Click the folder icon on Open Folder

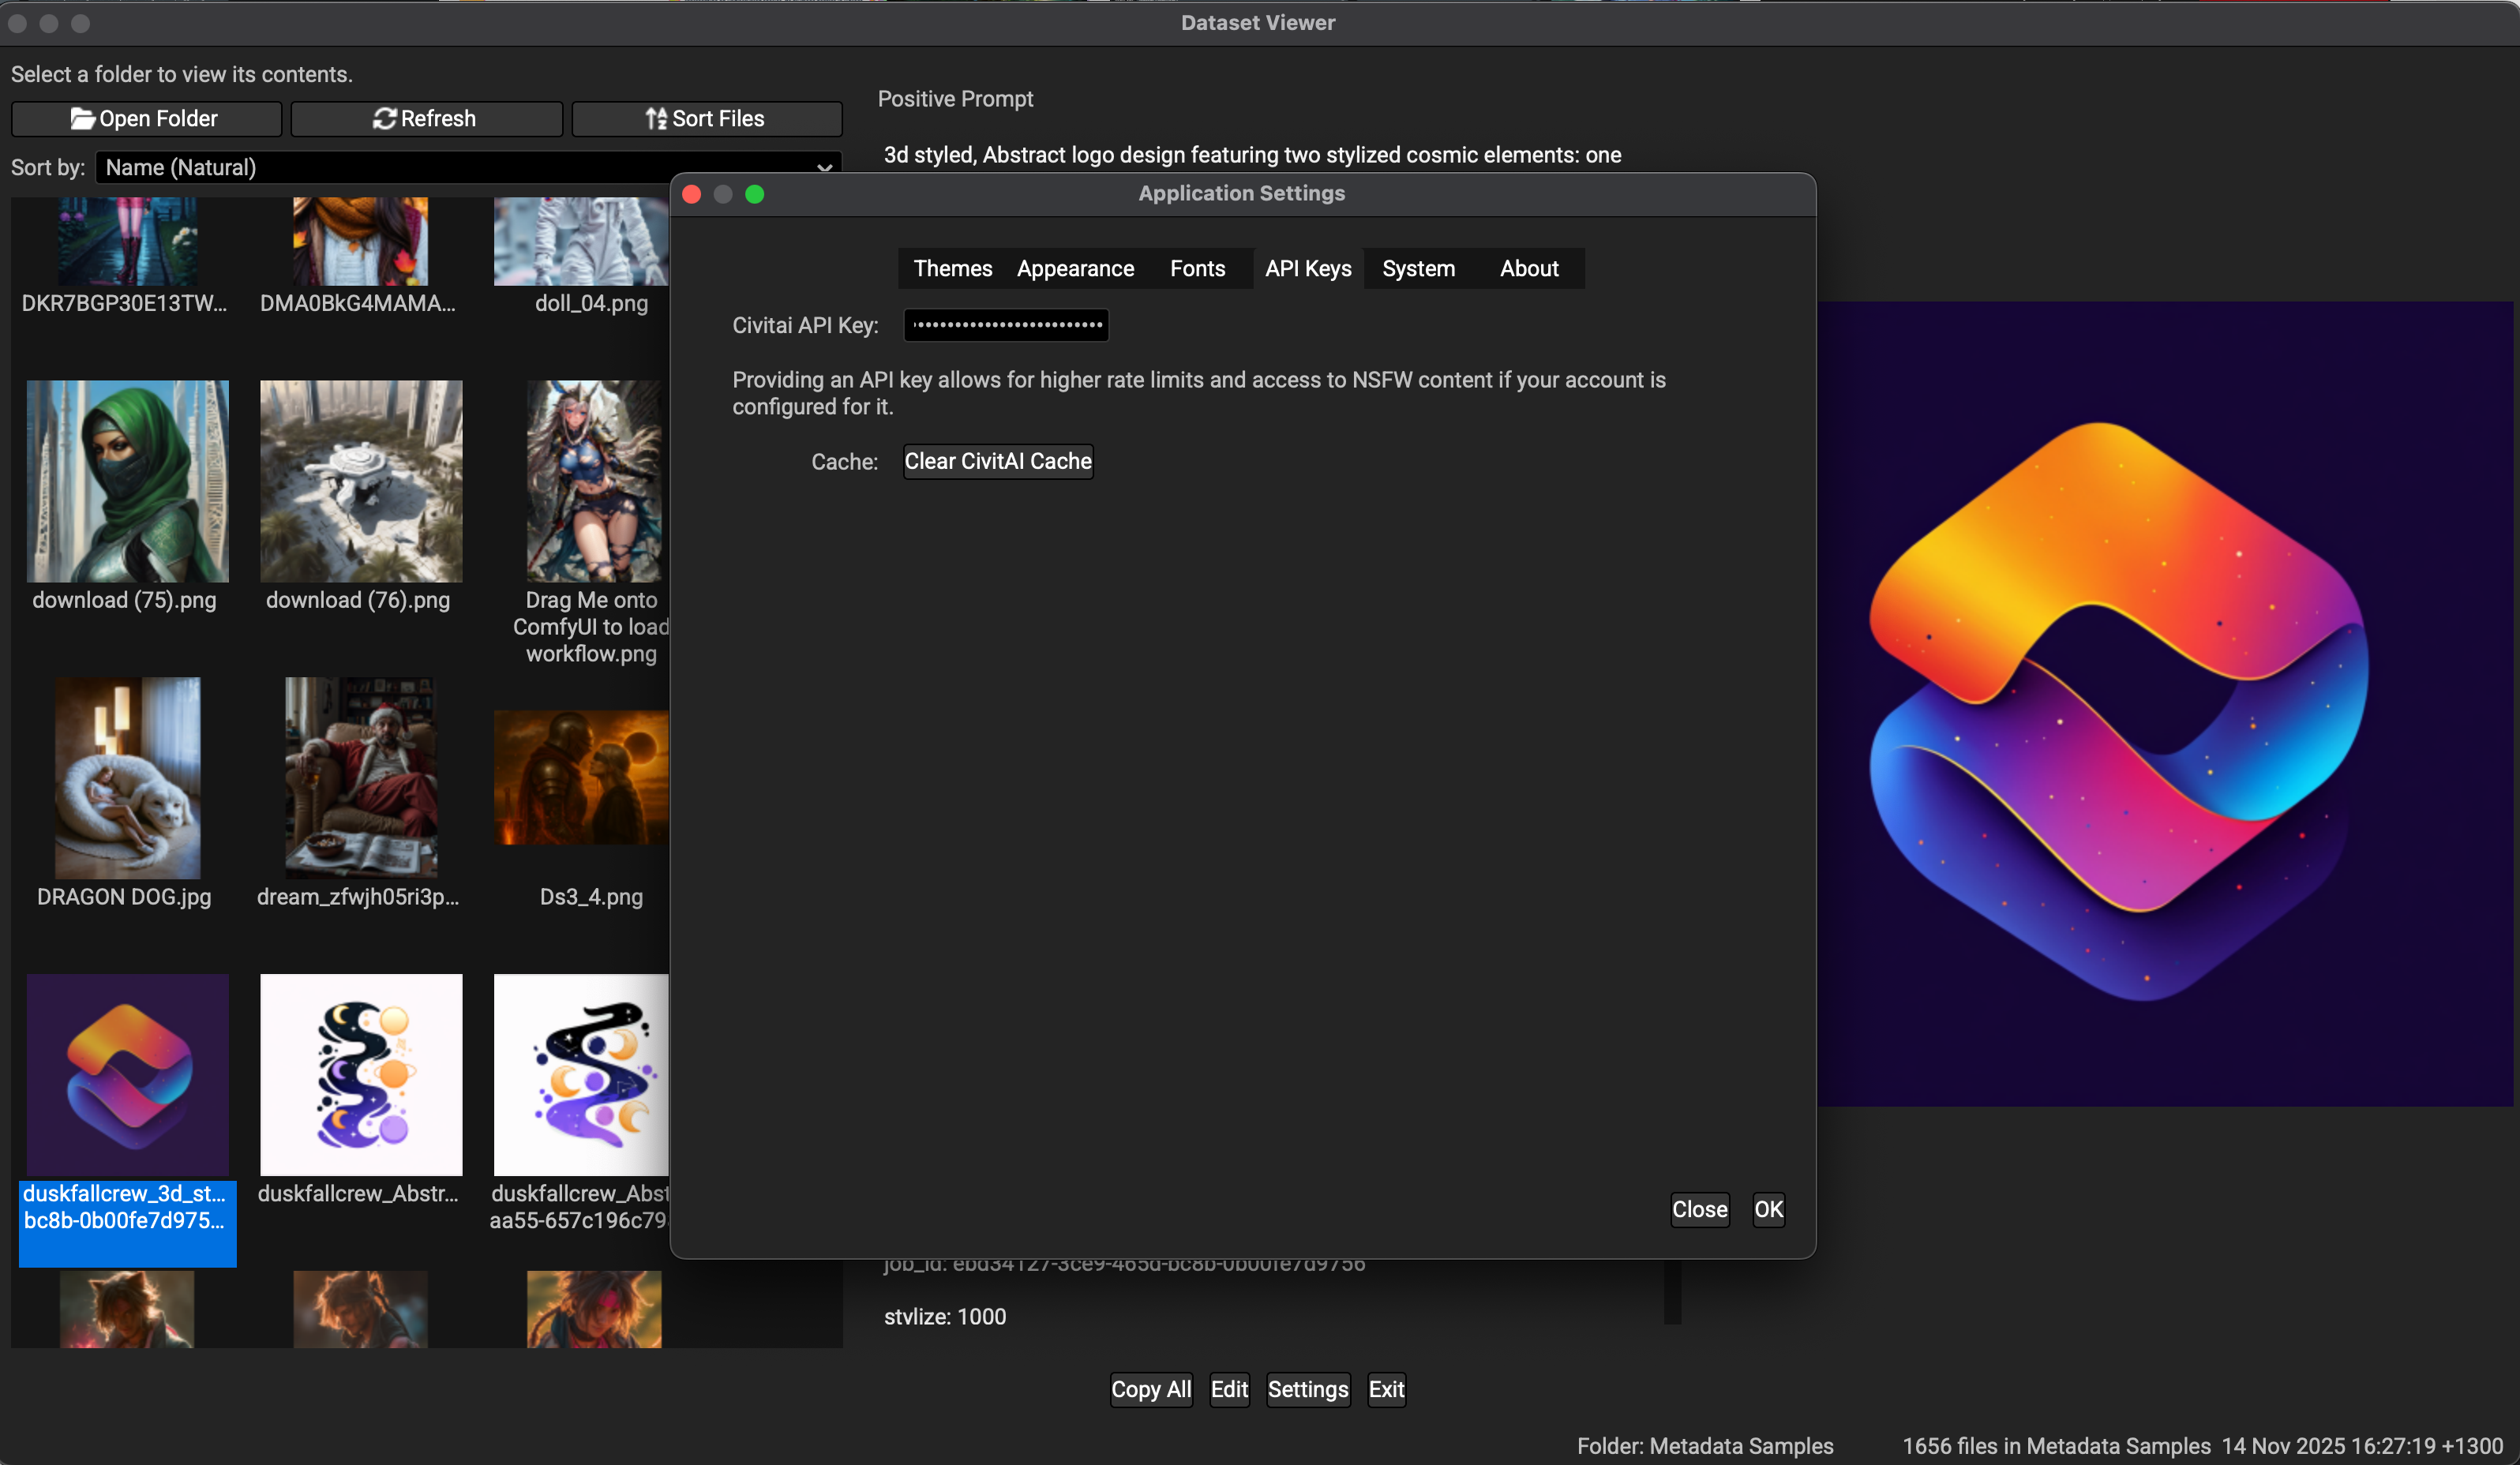click(x=82, y=119)
